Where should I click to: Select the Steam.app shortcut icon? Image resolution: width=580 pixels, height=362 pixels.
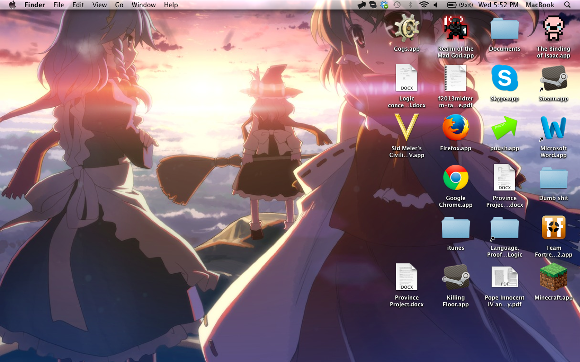pyautogui.click(x=553, y=79)
